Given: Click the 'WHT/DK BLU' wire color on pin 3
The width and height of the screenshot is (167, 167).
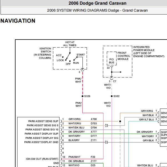Looking at the screenshot, I should (x=76, y=127).
